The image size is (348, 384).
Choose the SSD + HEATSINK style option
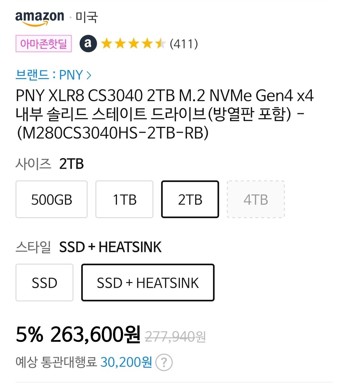(148, 283)
